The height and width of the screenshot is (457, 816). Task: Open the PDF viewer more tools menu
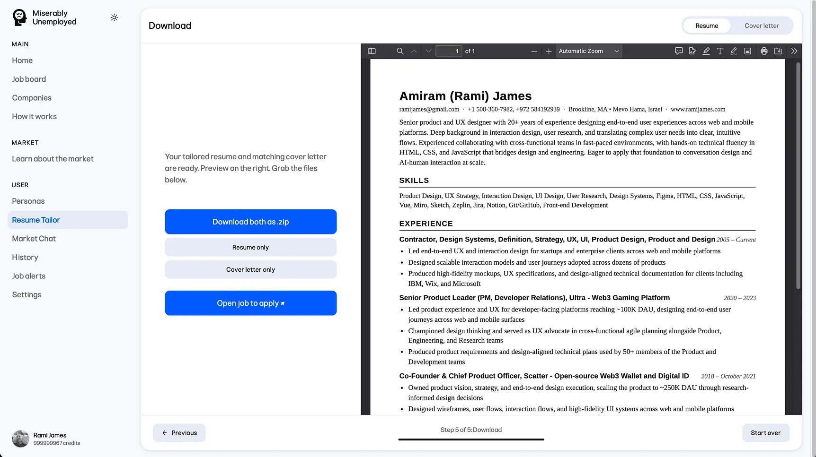tap(794, 51)
